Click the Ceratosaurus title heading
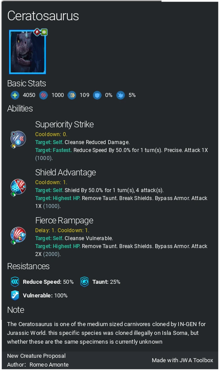This screenshot has height=371, width=220. pos(43,16)
